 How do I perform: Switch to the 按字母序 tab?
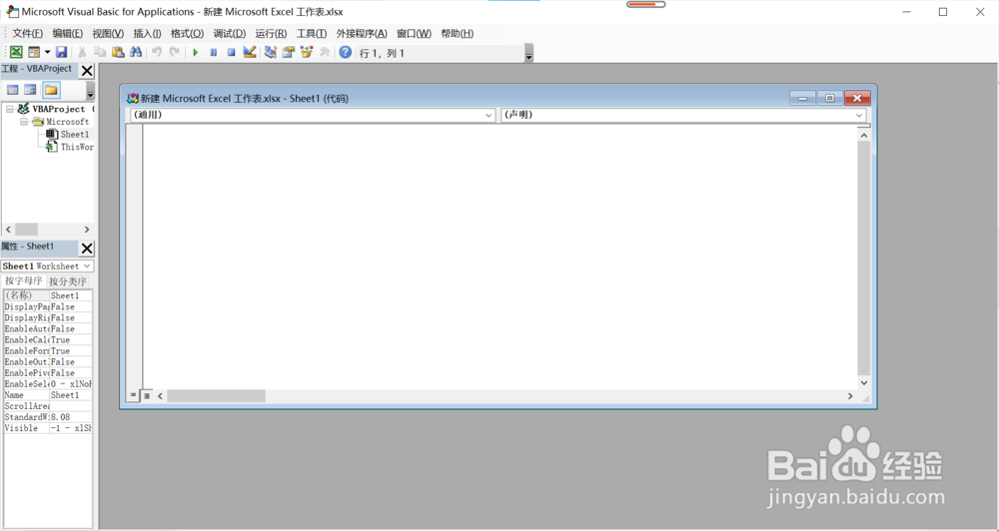coord(24,280)
